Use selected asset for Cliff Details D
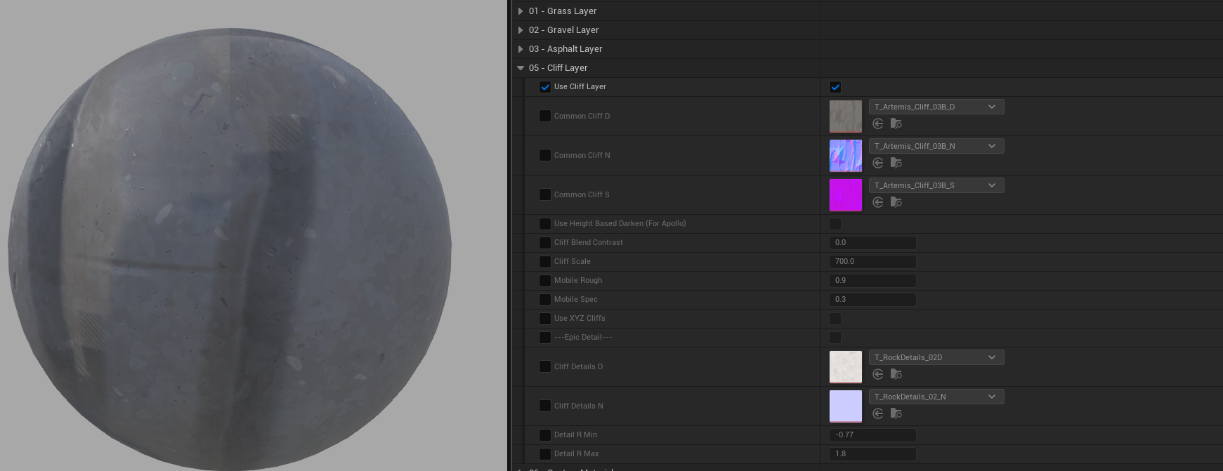1223x471 pixels. click(x=878, y=374)
